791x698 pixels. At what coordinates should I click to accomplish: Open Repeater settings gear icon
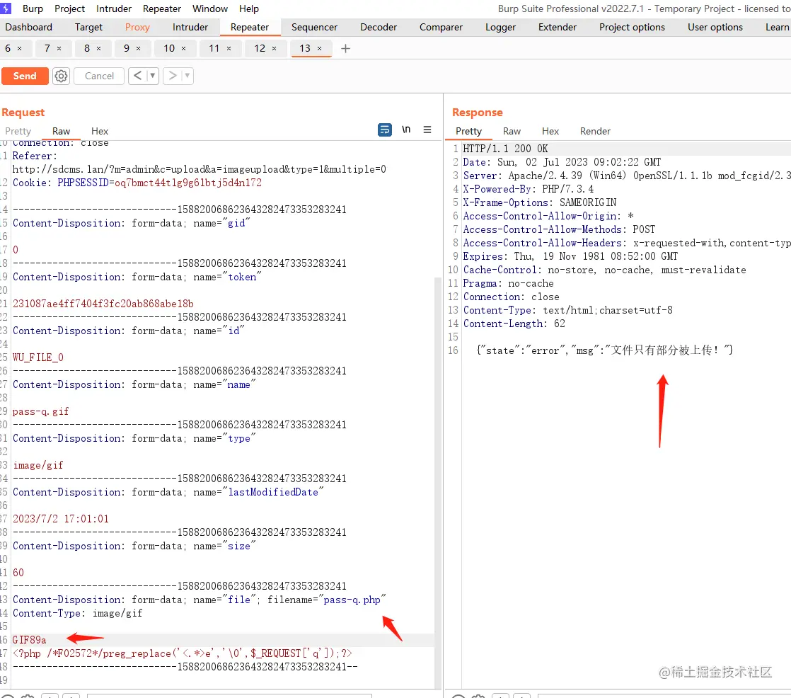tap(61, 76)
